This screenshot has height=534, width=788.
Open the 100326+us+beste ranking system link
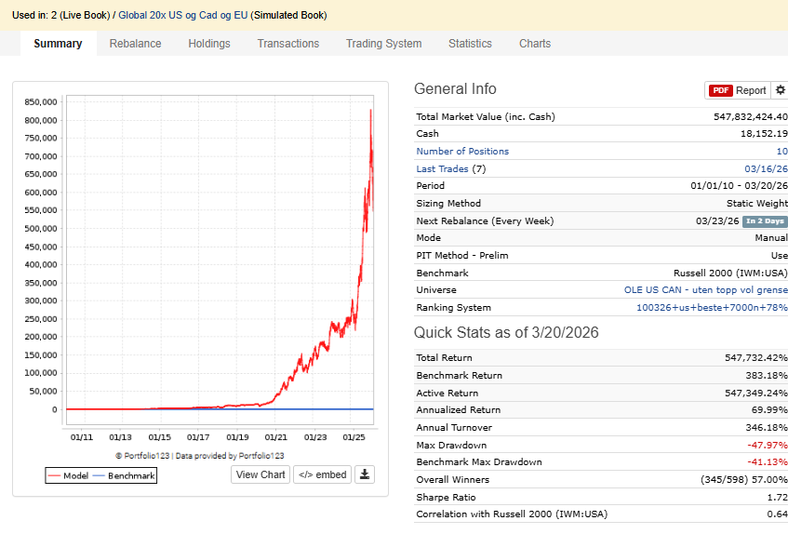coord(711,308)
